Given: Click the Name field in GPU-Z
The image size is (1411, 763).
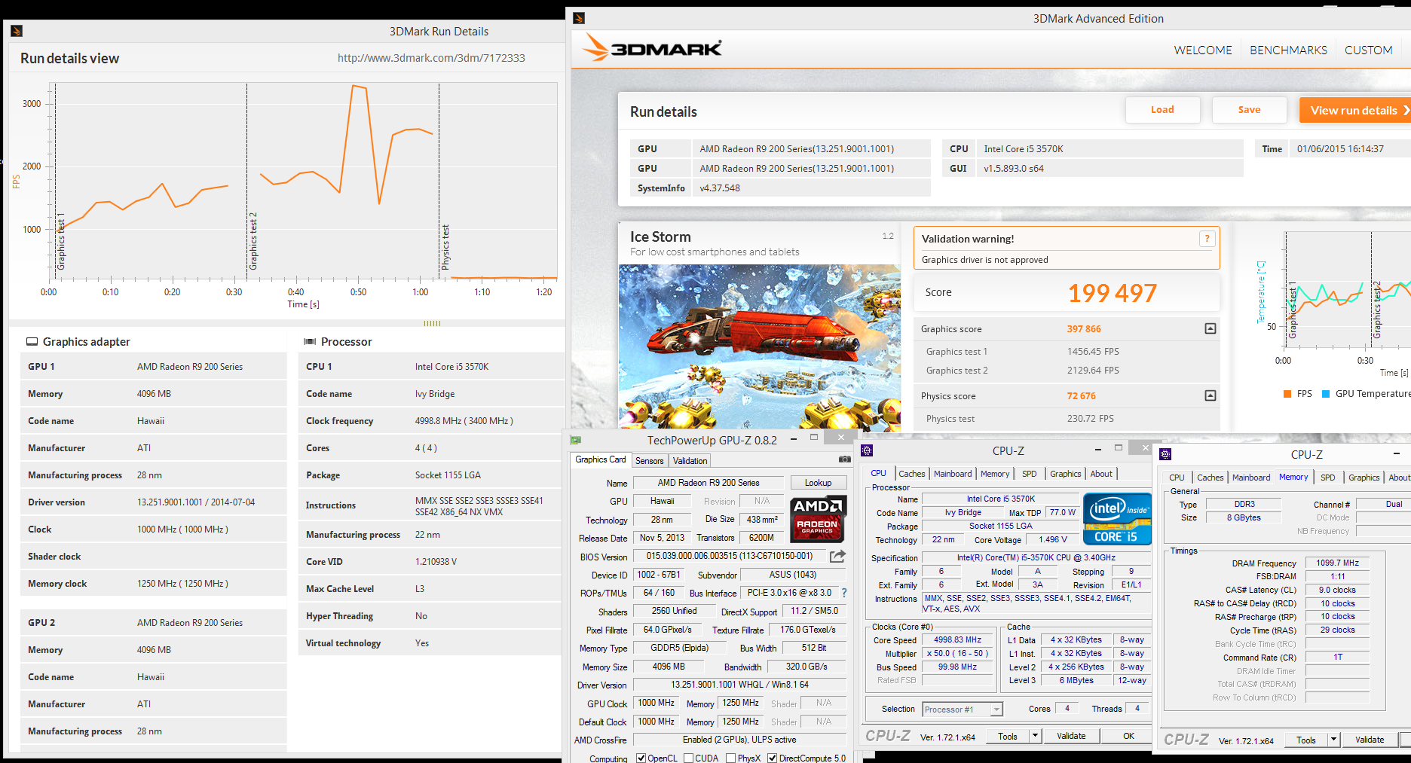Looking at the screenshot, I should [708, 483].
